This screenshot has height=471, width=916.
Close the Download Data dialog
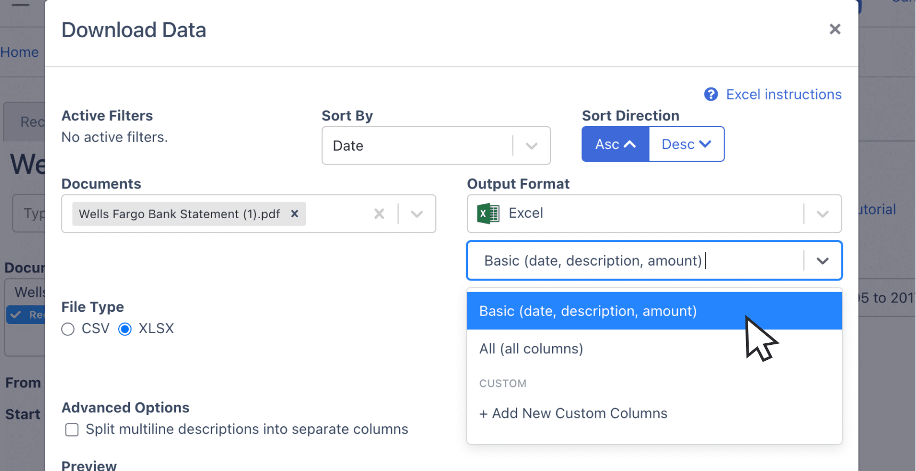[835, 29]
